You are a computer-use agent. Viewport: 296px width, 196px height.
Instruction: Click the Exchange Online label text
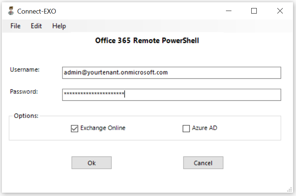(103, 128)
